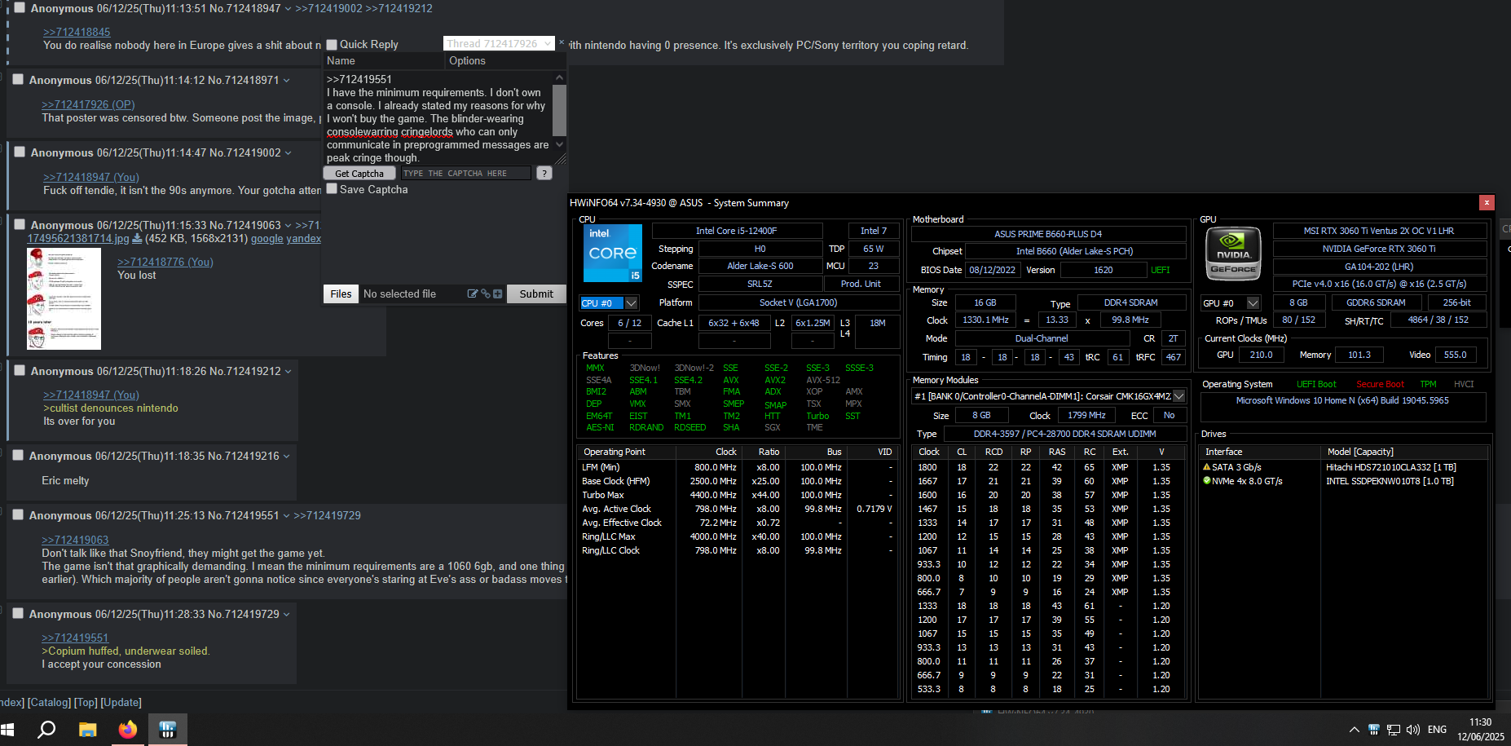
Task: Follow the >>712417926 (OP) quote link
Action: 88,104
